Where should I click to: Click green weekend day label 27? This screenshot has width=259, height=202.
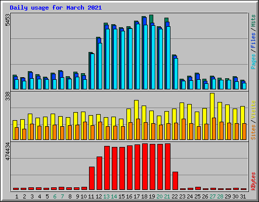(212, 196)
